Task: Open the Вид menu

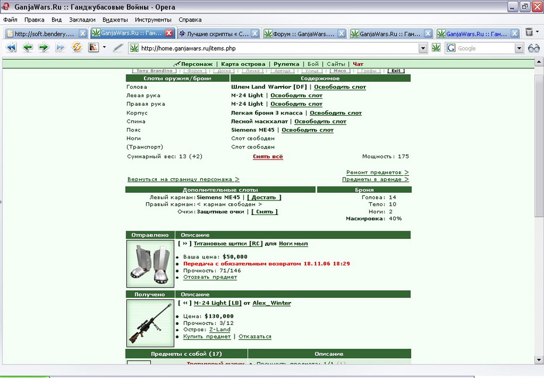Action: pos(56,20)
